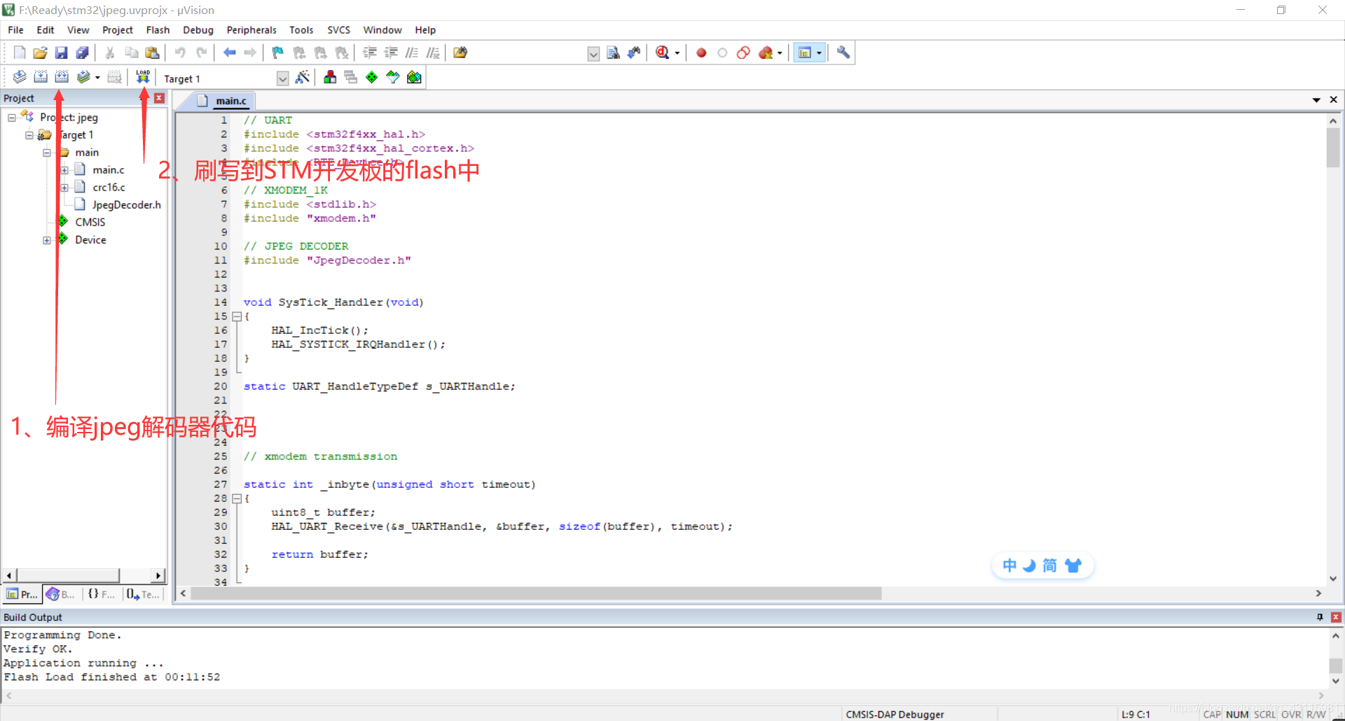Open the Configuration wrench icon
The image size is (1345, 721).
point(843,52)
